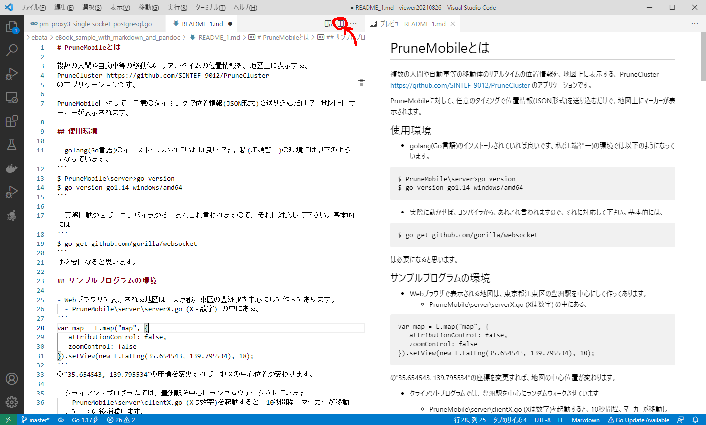706x425 pixels.
Task: Open preview to the side icon
Action: [328, 24]
